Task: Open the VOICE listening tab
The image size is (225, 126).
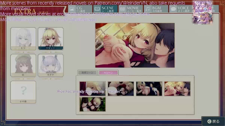Action: point(181,9)
